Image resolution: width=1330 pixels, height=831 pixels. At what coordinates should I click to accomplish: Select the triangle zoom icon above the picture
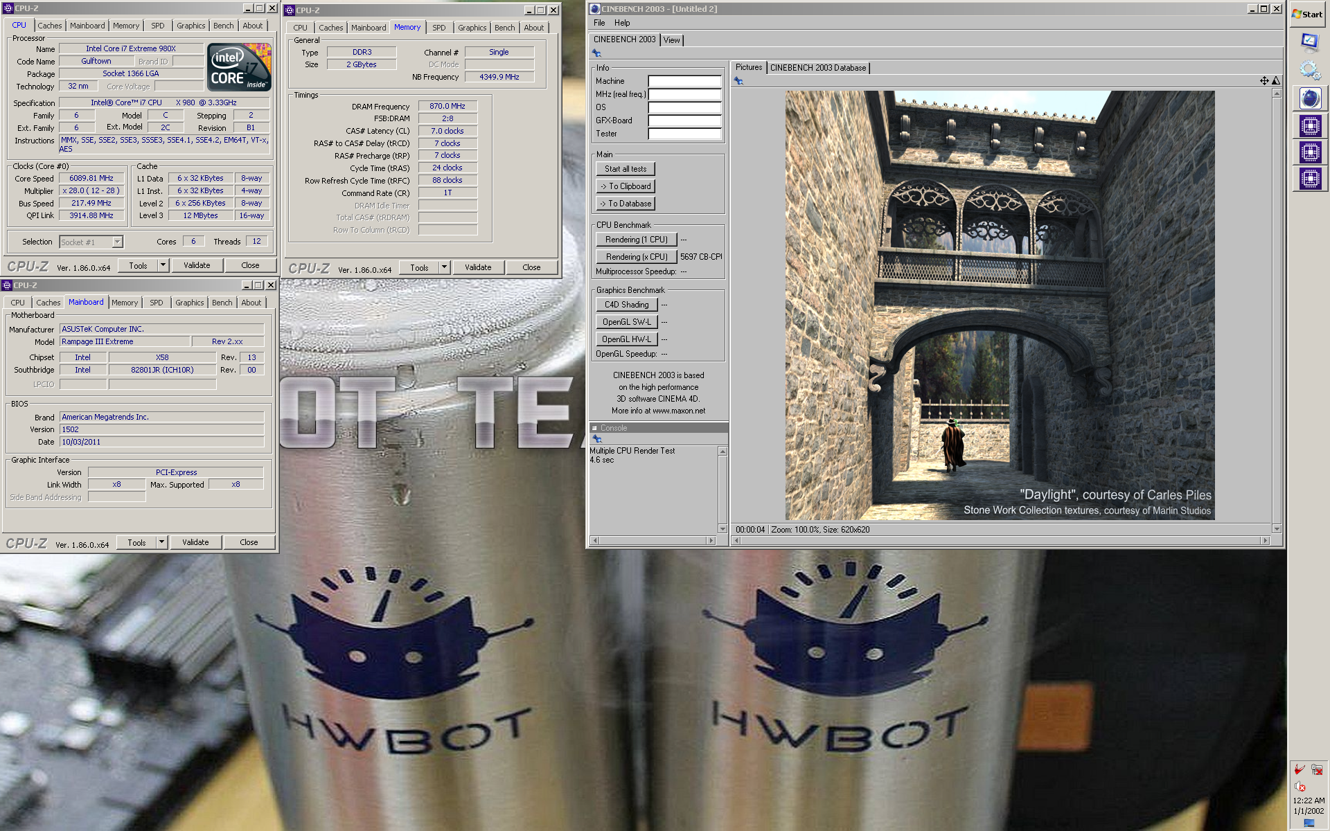pyautogui.click(x=1276, y=81)
